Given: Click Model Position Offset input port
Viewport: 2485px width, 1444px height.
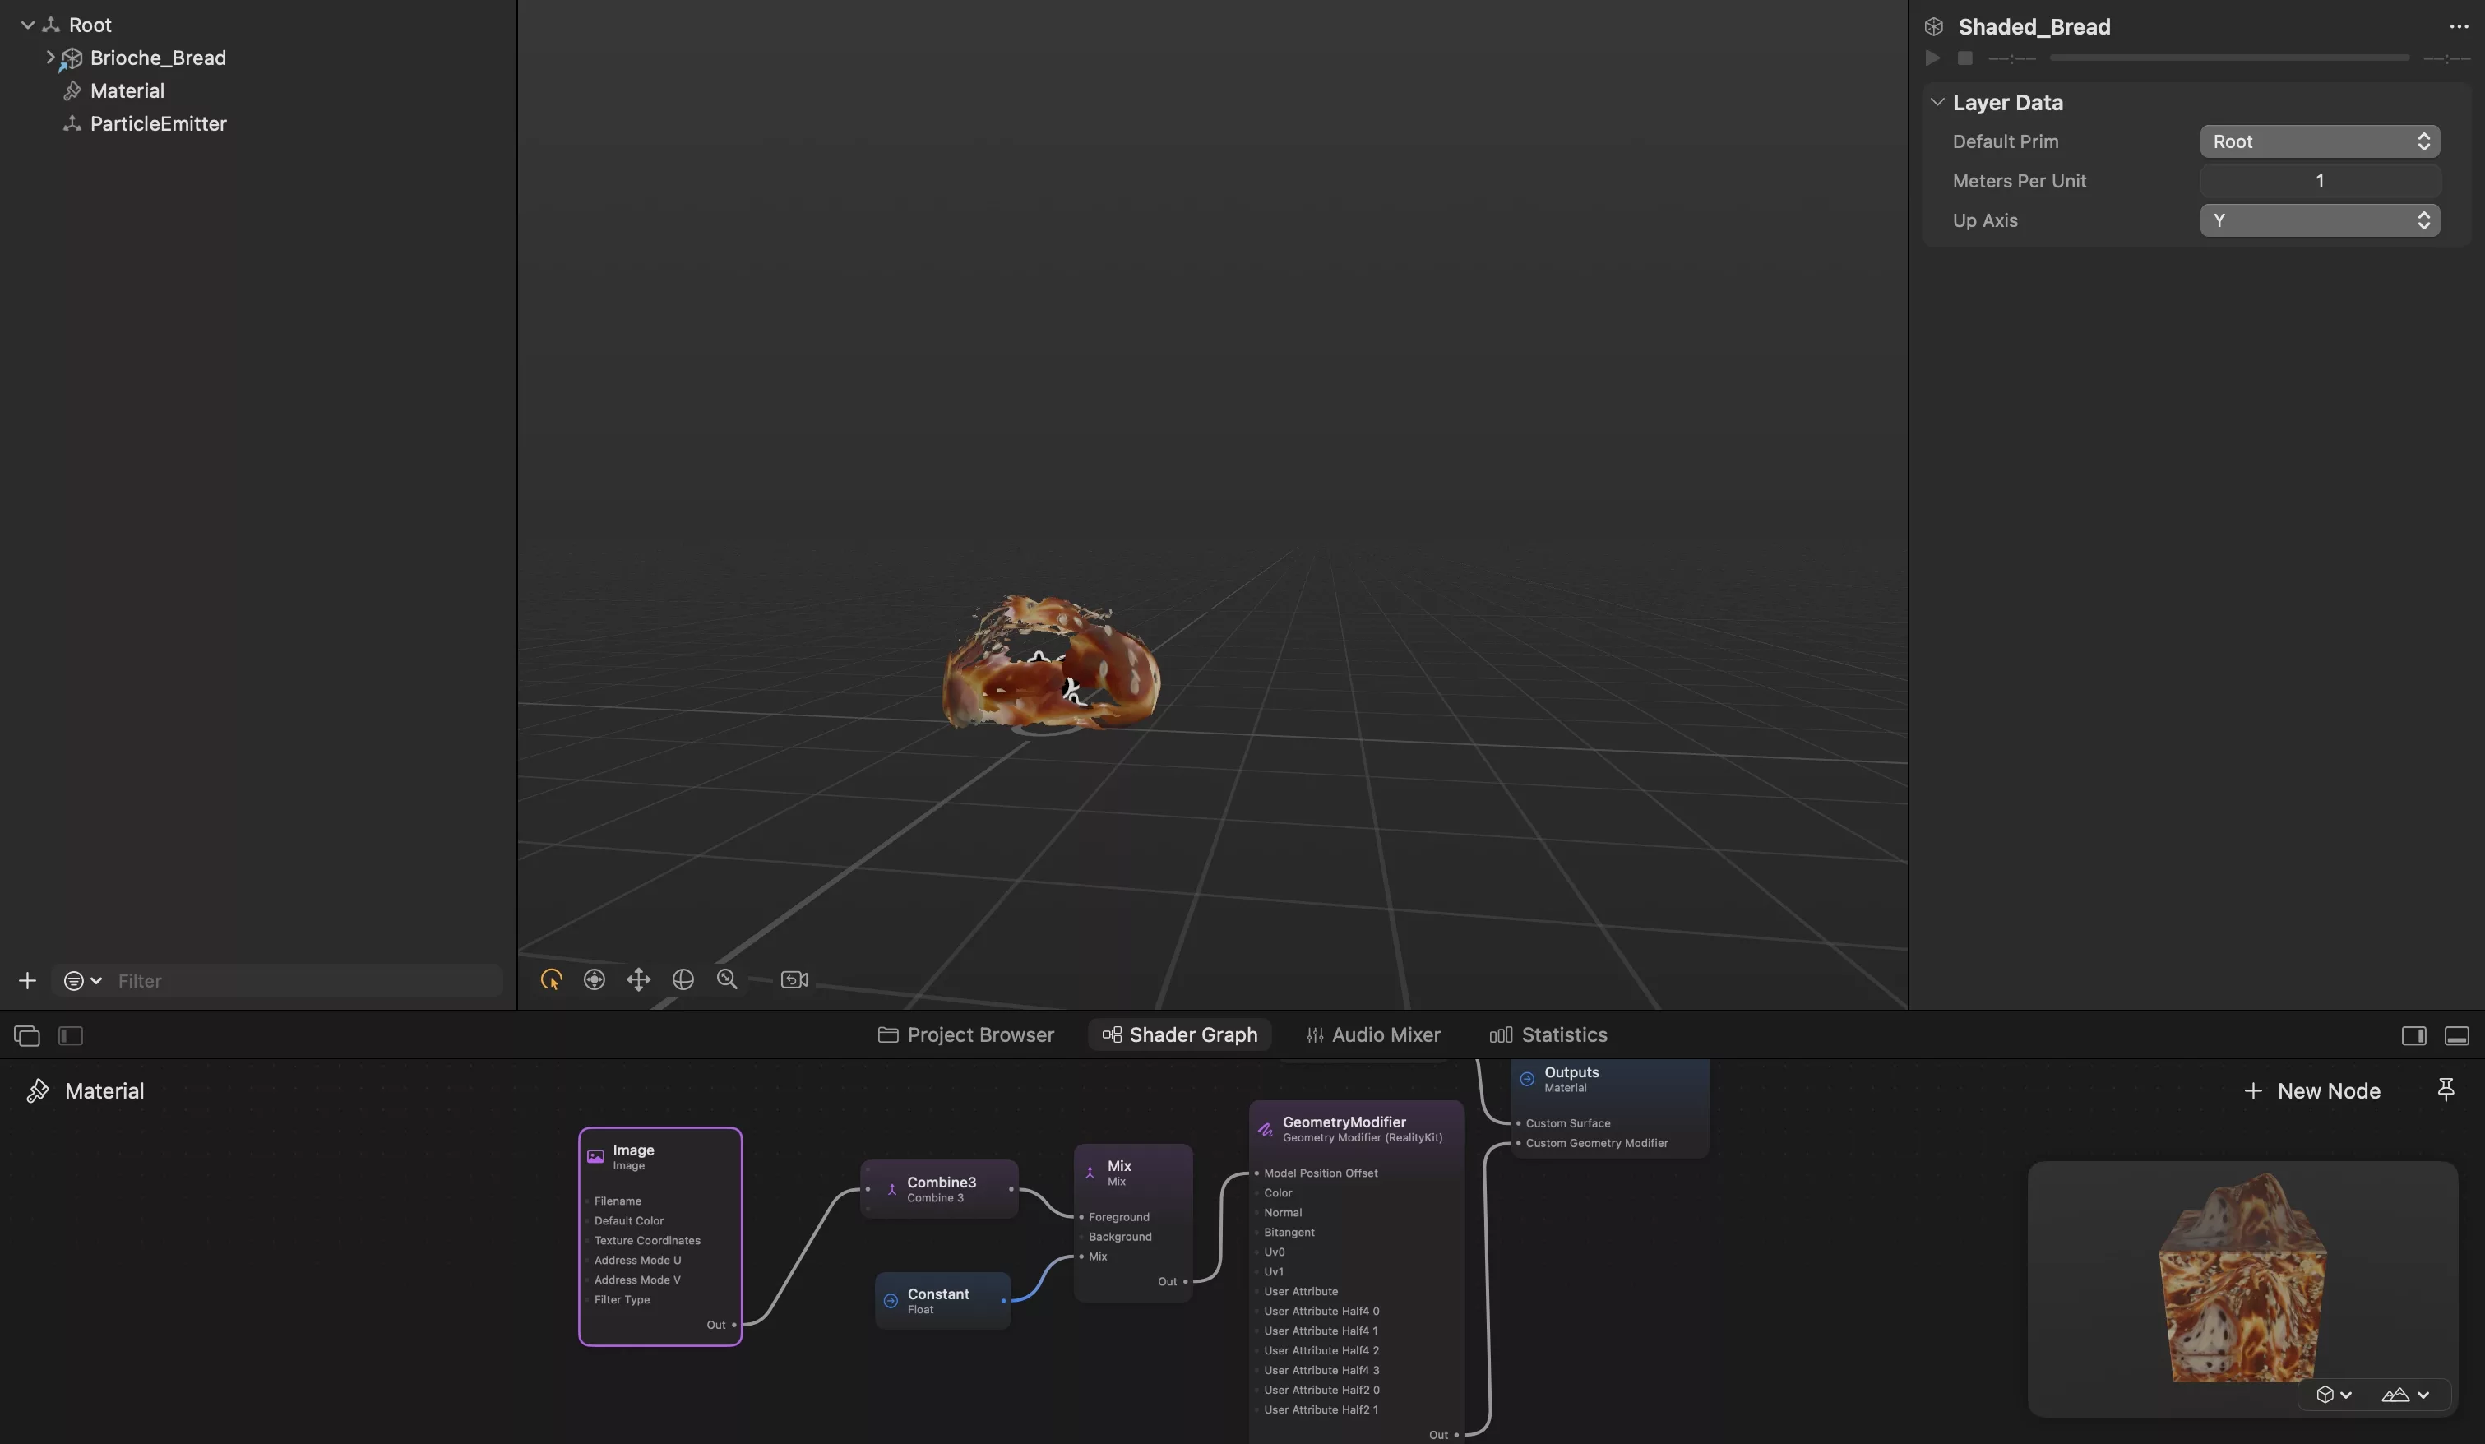Looking at the screenshot, I should pos(1256,1173).
